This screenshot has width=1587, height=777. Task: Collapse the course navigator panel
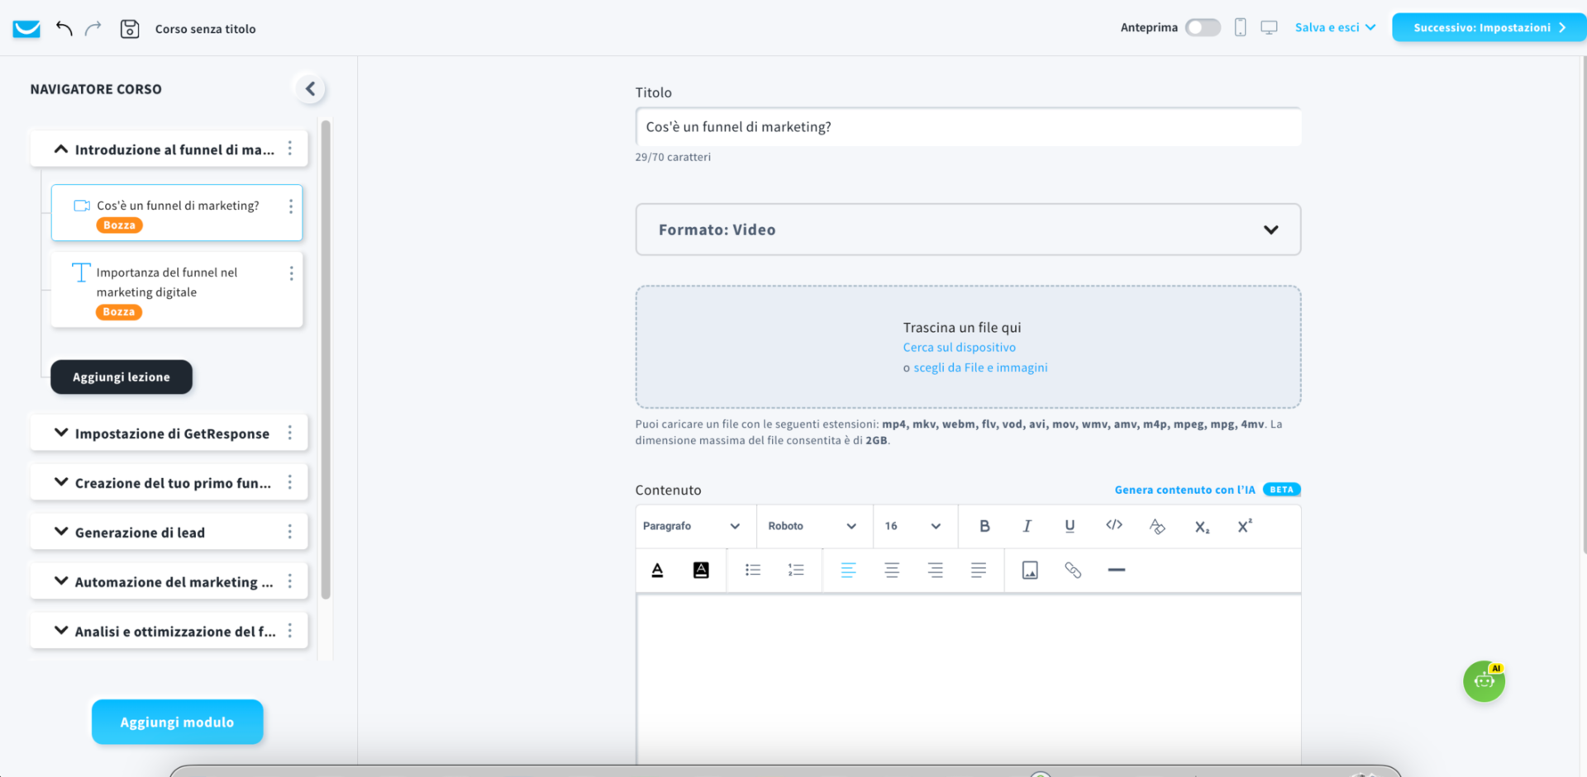tap(310, 89)
